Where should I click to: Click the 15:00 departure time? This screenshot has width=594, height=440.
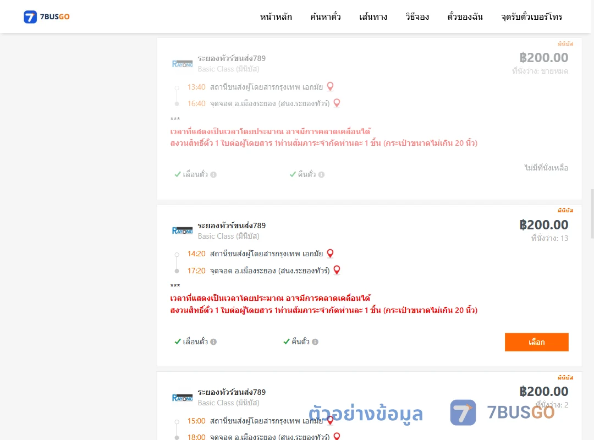click(x=196, y=421)
